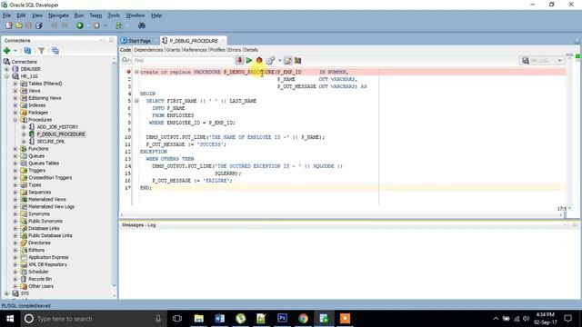Click the Windows Start button

pyautogui.click(x=10, y=319)
